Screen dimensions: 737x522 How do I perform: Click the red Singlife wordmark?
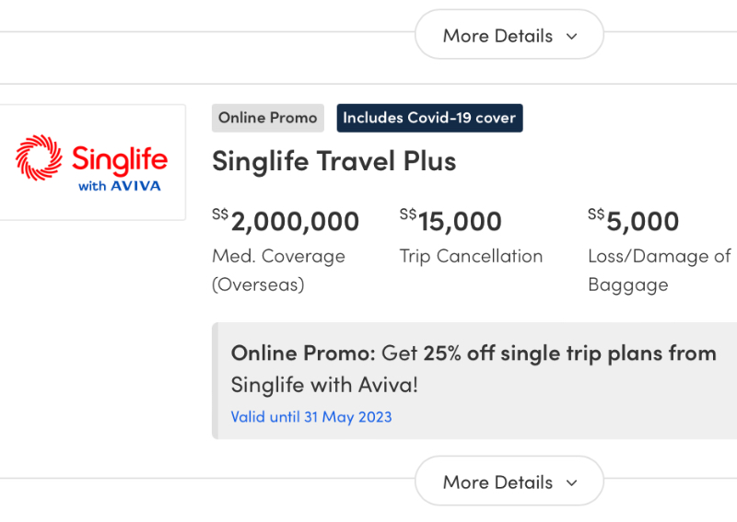click(x=120, y=160)
